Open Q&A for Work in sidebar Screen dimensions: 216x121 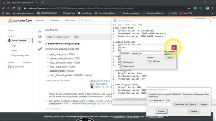16,67
